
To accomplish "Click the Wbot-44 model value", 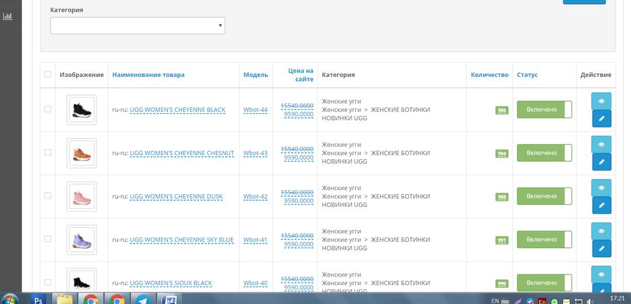I will 256,110.
